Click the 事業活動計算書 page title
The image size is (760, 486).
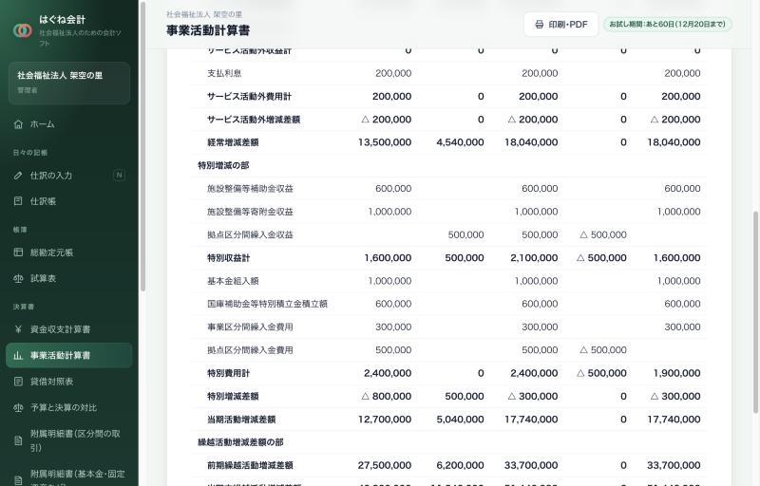tap(208, 30)
